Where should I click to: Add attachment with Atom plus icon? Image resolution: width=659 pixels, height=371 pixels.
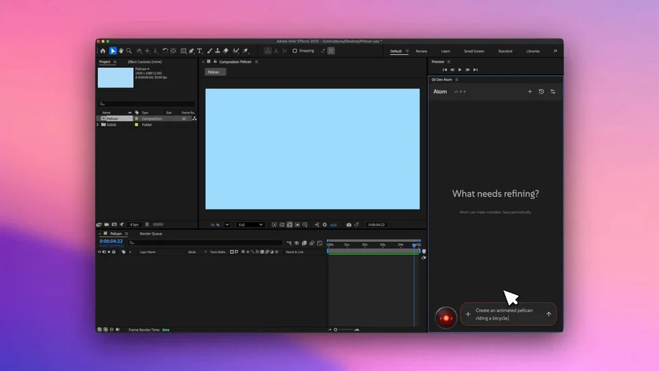468,314
